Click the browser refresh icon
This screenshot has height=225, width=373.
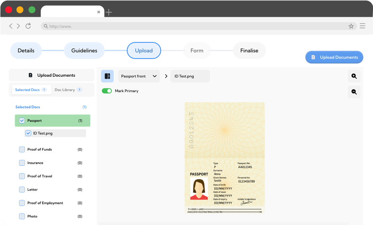tap(28, 26)
